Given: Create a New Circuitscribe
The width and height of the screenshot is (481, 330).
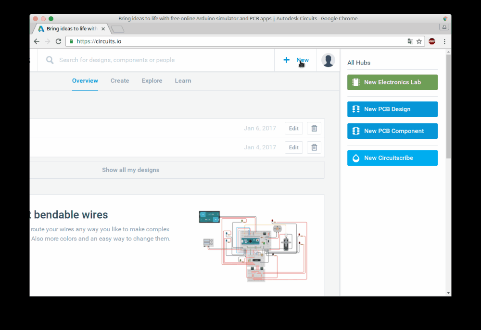Looking at the screenshot, I should 392,158.
